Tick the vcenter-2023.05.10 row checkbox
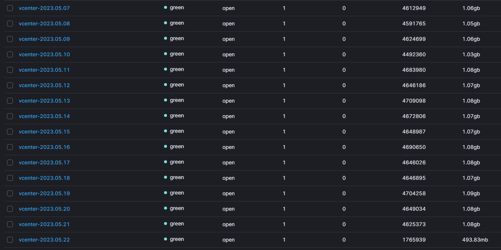 pos(10,54)
